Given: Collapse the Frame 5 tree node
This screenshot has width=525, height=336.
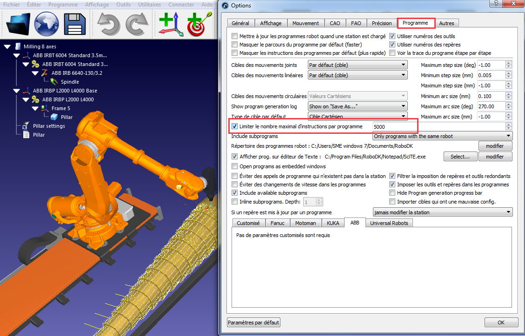Looking at the screenshot, I should coord(35,108).
